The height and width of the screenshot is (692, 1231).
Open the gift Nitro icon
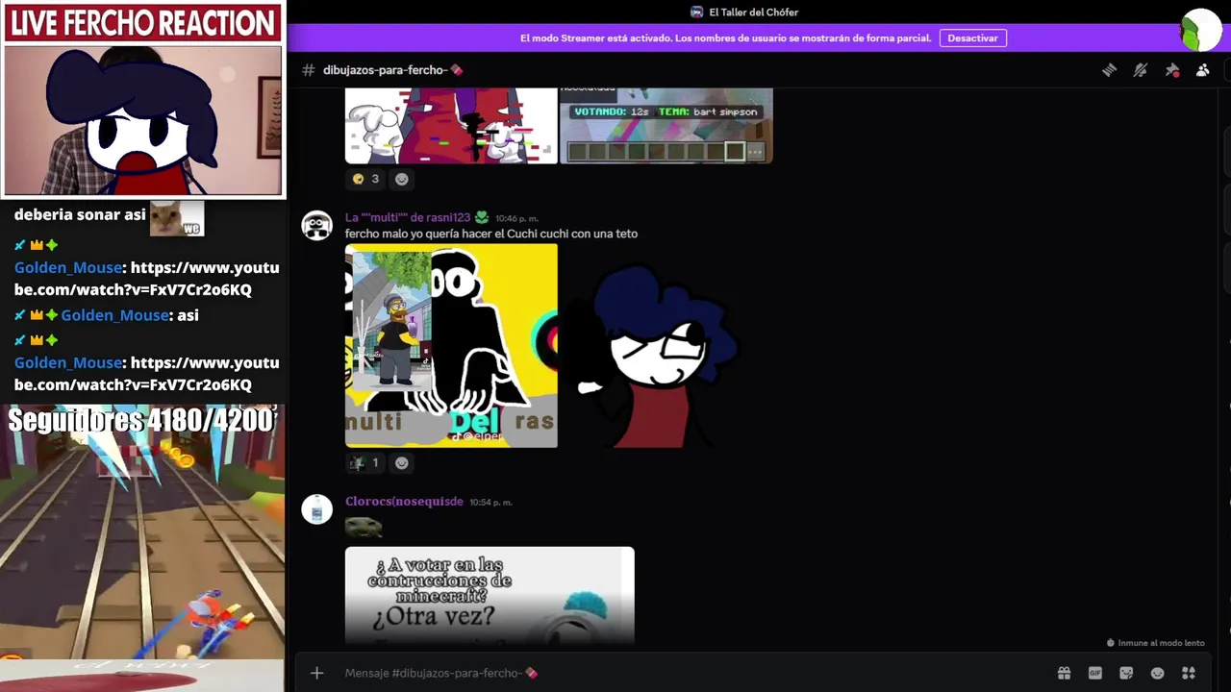point(1064,673)
